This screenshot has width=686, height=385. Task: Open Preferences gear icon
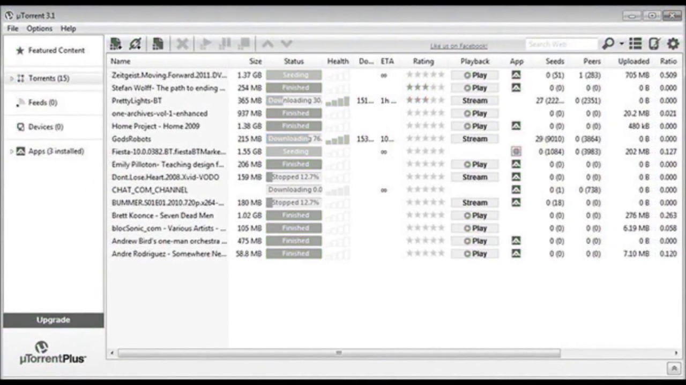pos(673,44)
